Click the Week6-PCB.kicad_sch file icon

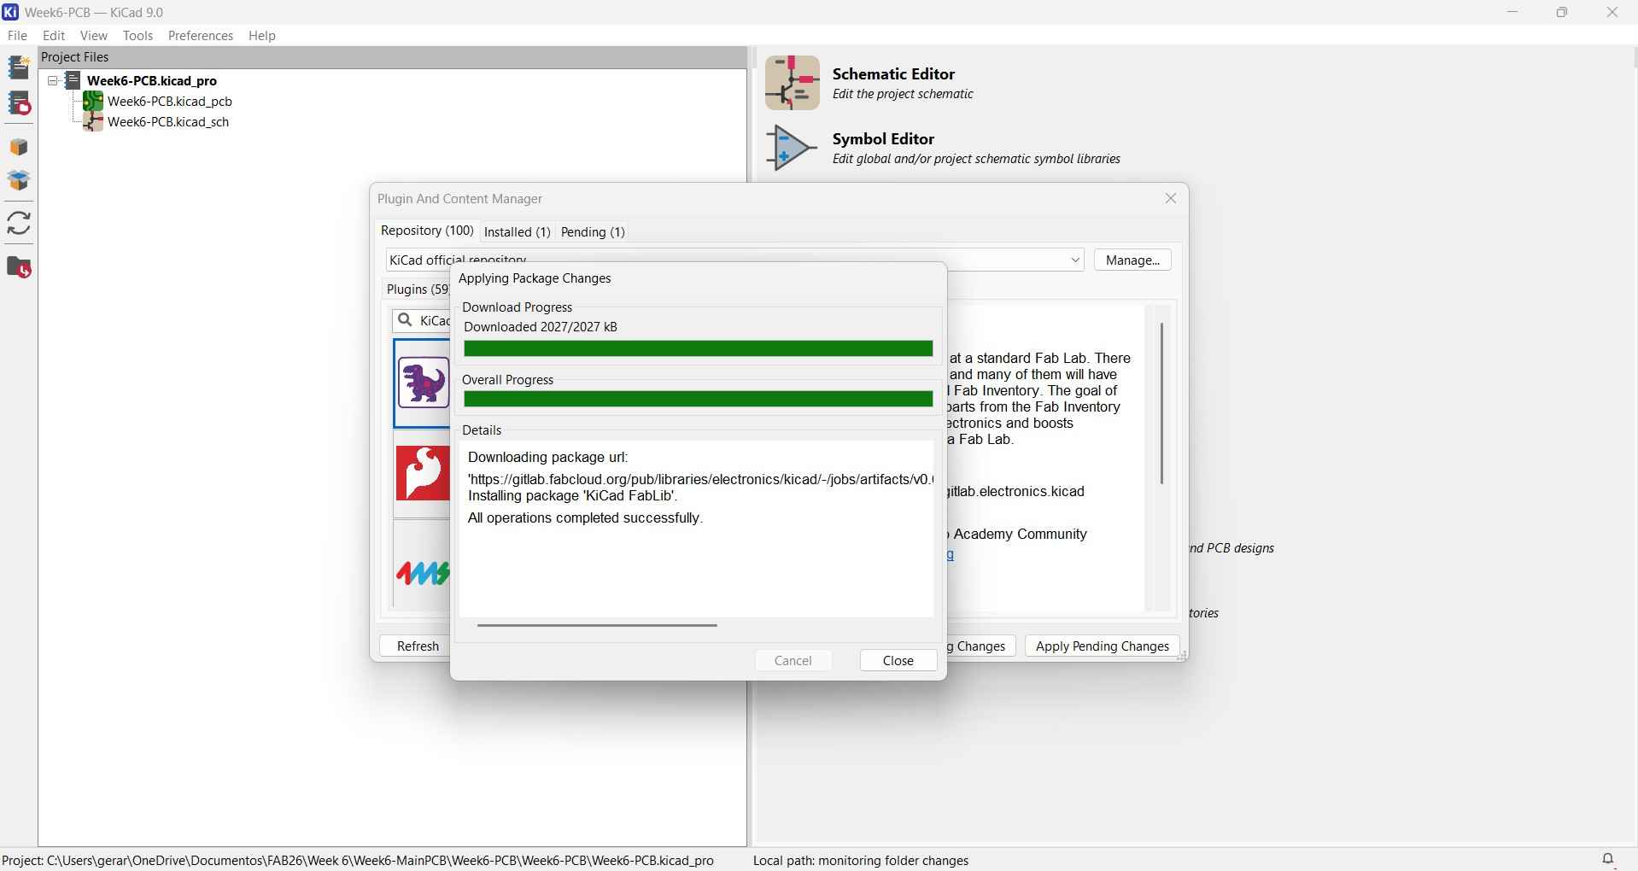click(x=93, y=122)
